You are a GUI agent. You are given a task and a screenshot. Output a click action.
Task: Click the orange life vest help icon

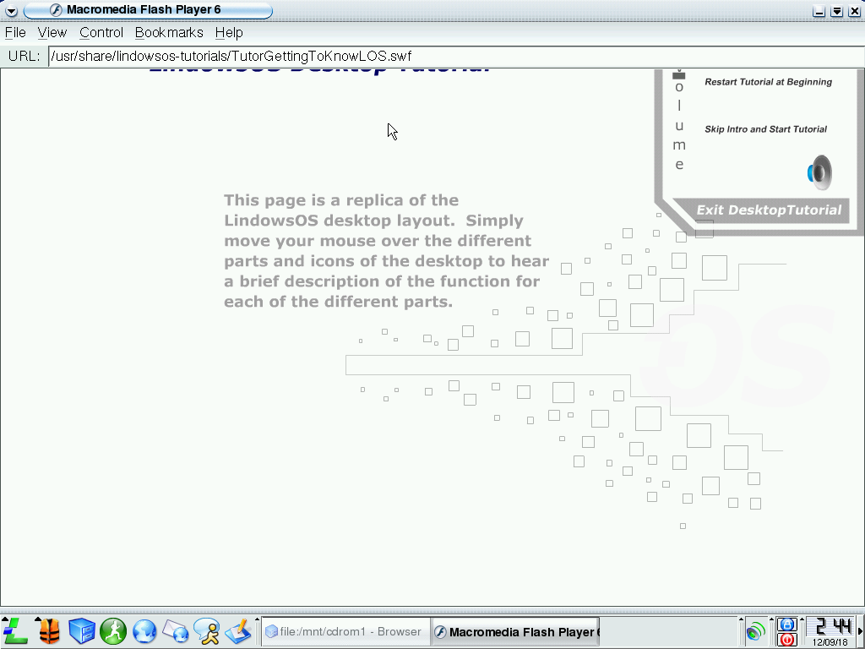pyautogui.click(x=48, y=631)
